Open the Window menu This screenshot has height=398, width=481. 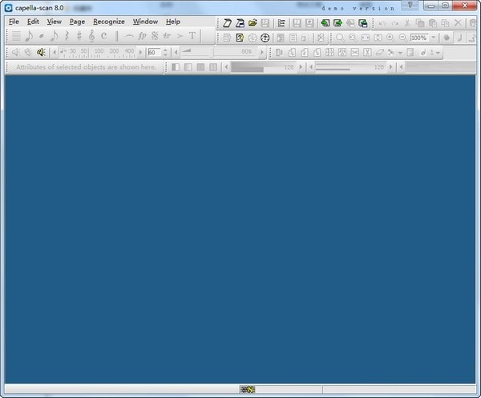click(145, 22)
